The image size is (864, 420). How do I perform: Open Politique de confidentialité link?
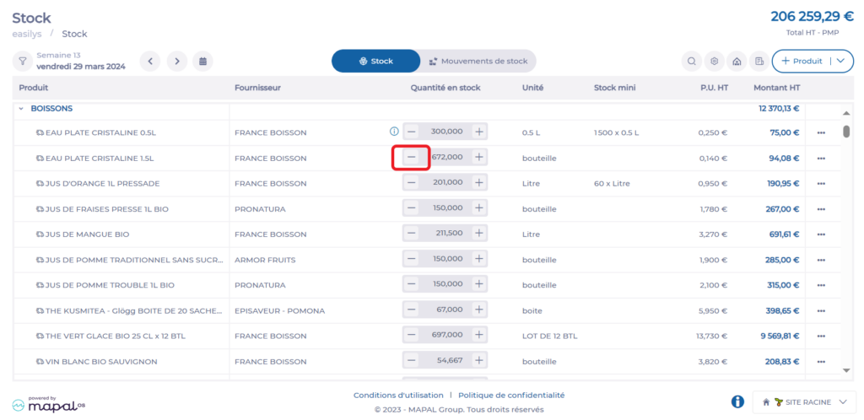coord(511,396)
